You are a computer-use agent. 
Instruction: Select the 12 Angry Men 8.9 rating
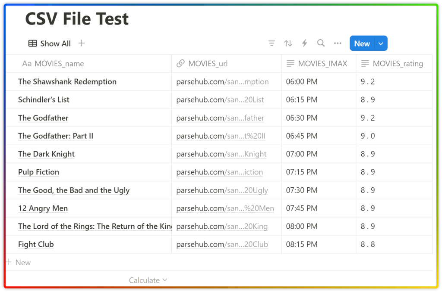click(394, 208)
